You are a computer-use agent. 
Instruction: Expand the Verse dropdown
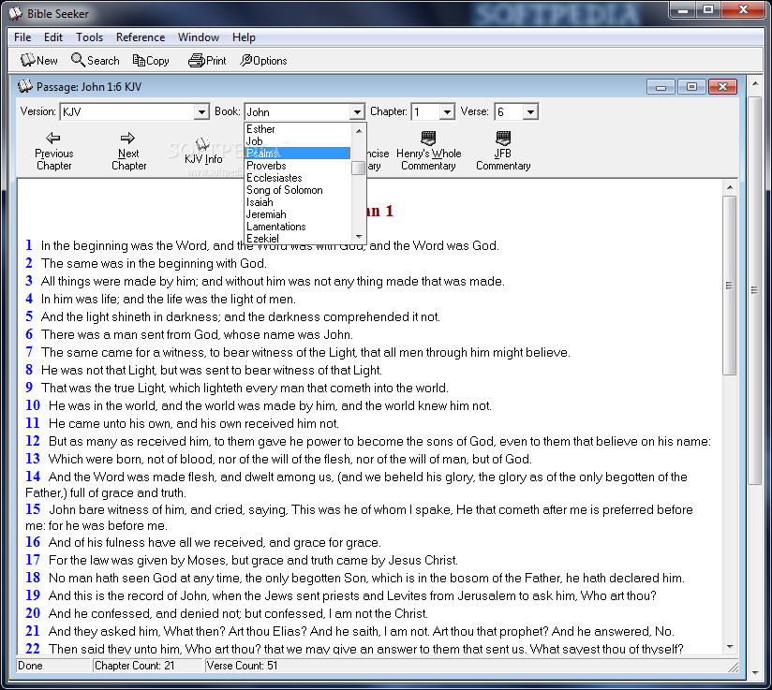click(x=530, y=112)
